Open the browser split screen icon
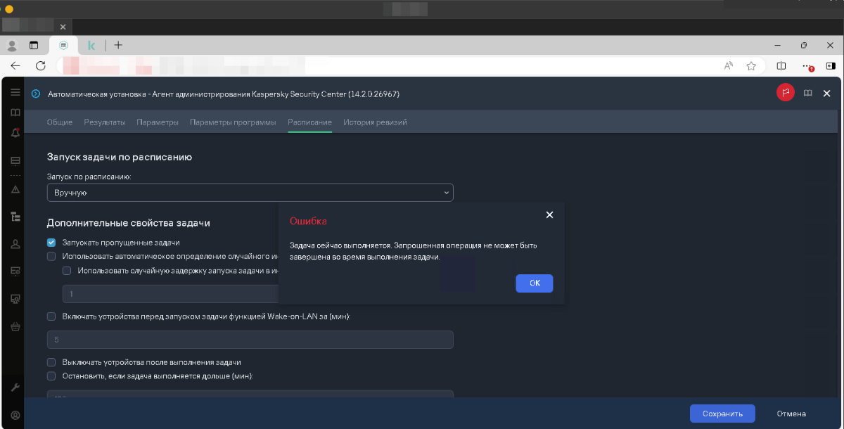 [x=781, y=65]
